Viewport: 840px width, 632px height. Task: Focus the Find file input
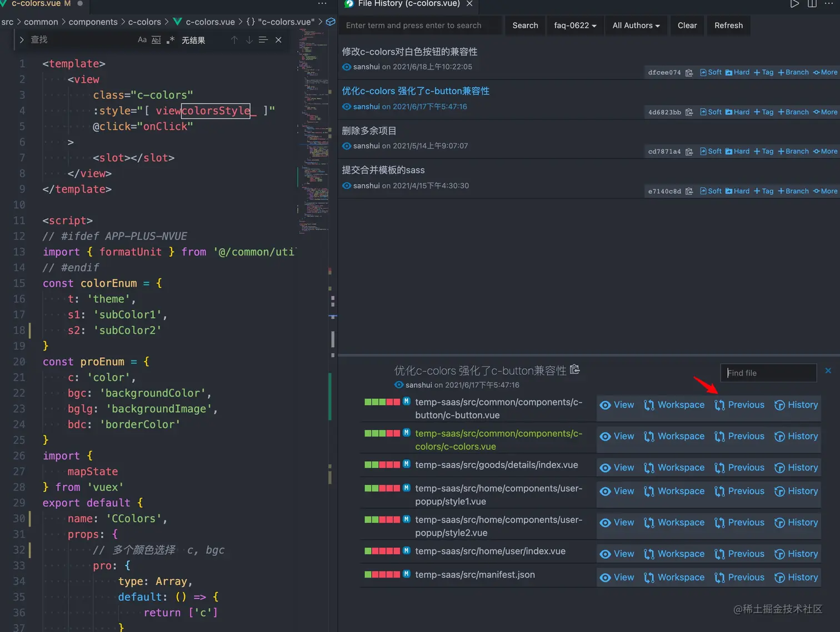click(x=768, y=373)
